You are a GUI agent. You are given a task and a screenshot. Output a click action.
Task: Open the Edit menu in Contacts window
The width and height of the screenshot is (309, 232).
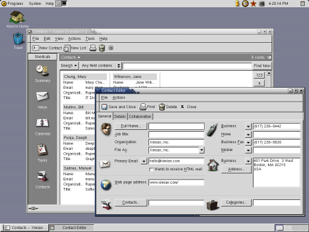pyautogui.click(x=47, y=39)
